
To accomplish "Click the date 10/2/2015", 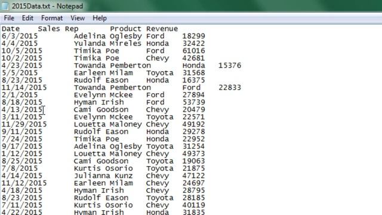I will pos(22,58).
